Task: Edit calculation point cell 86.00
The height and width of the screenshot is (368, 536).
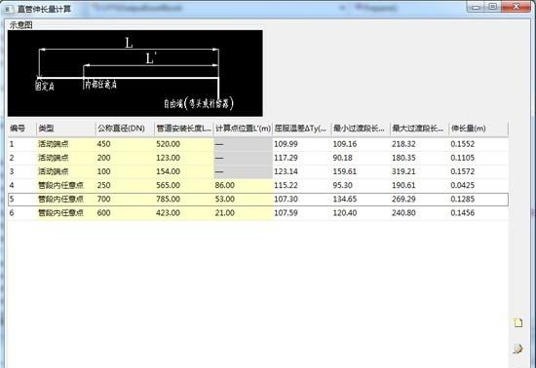Action: tap(243, 185)
